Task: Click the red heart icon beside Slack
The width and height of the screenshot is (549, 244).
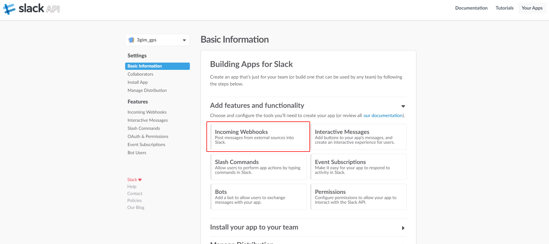Action: point(140,180)
